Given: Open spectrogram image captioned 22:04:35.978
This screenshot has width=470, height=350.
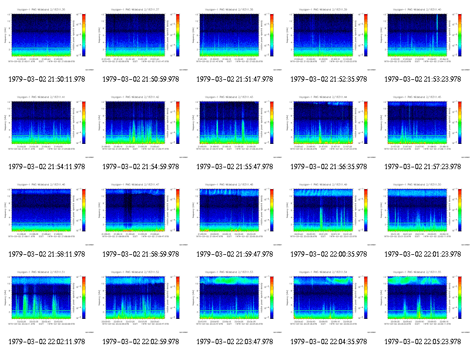Looking at the screenshot, I should [x=329, y=301].
